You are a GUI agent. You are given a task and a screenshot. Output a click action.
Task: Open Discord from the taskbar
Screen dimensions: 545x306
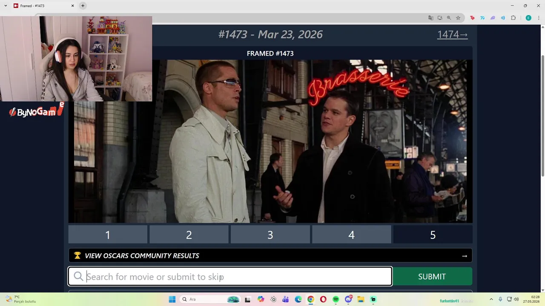(348, 299)
